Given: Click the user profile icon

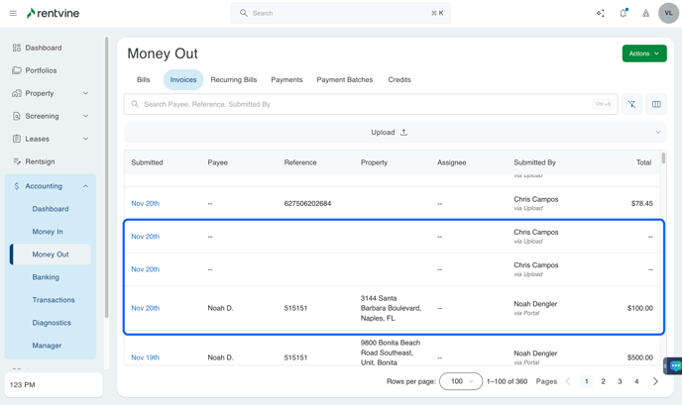Looking at the screenshot, I should pos(645,13).
